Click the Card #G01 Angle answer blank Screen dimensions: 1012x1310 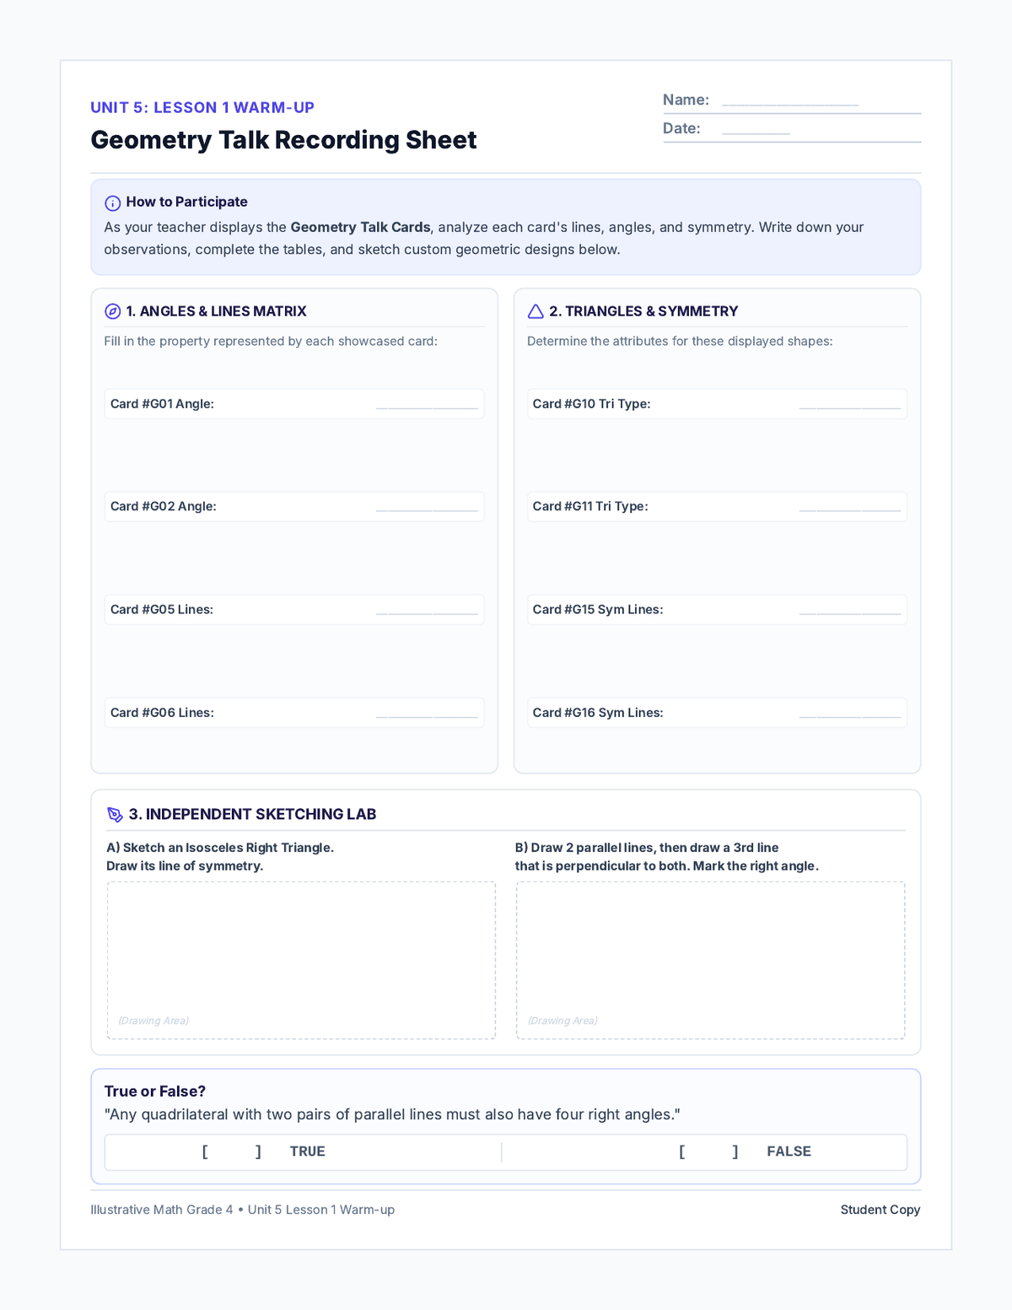pyautogui.click(x=427, y=404)
